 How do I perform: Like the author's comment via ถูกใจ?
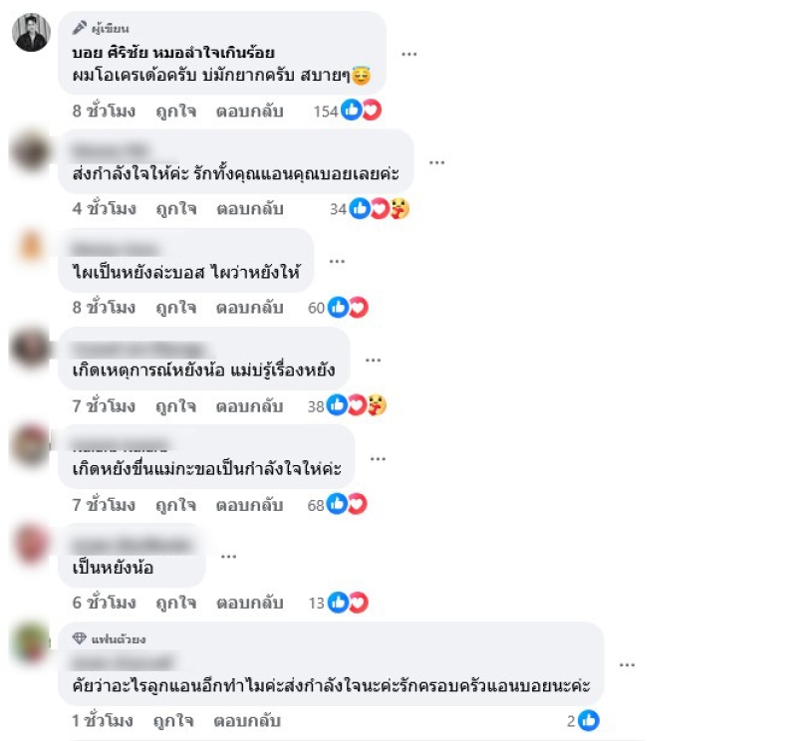(176, 111)
